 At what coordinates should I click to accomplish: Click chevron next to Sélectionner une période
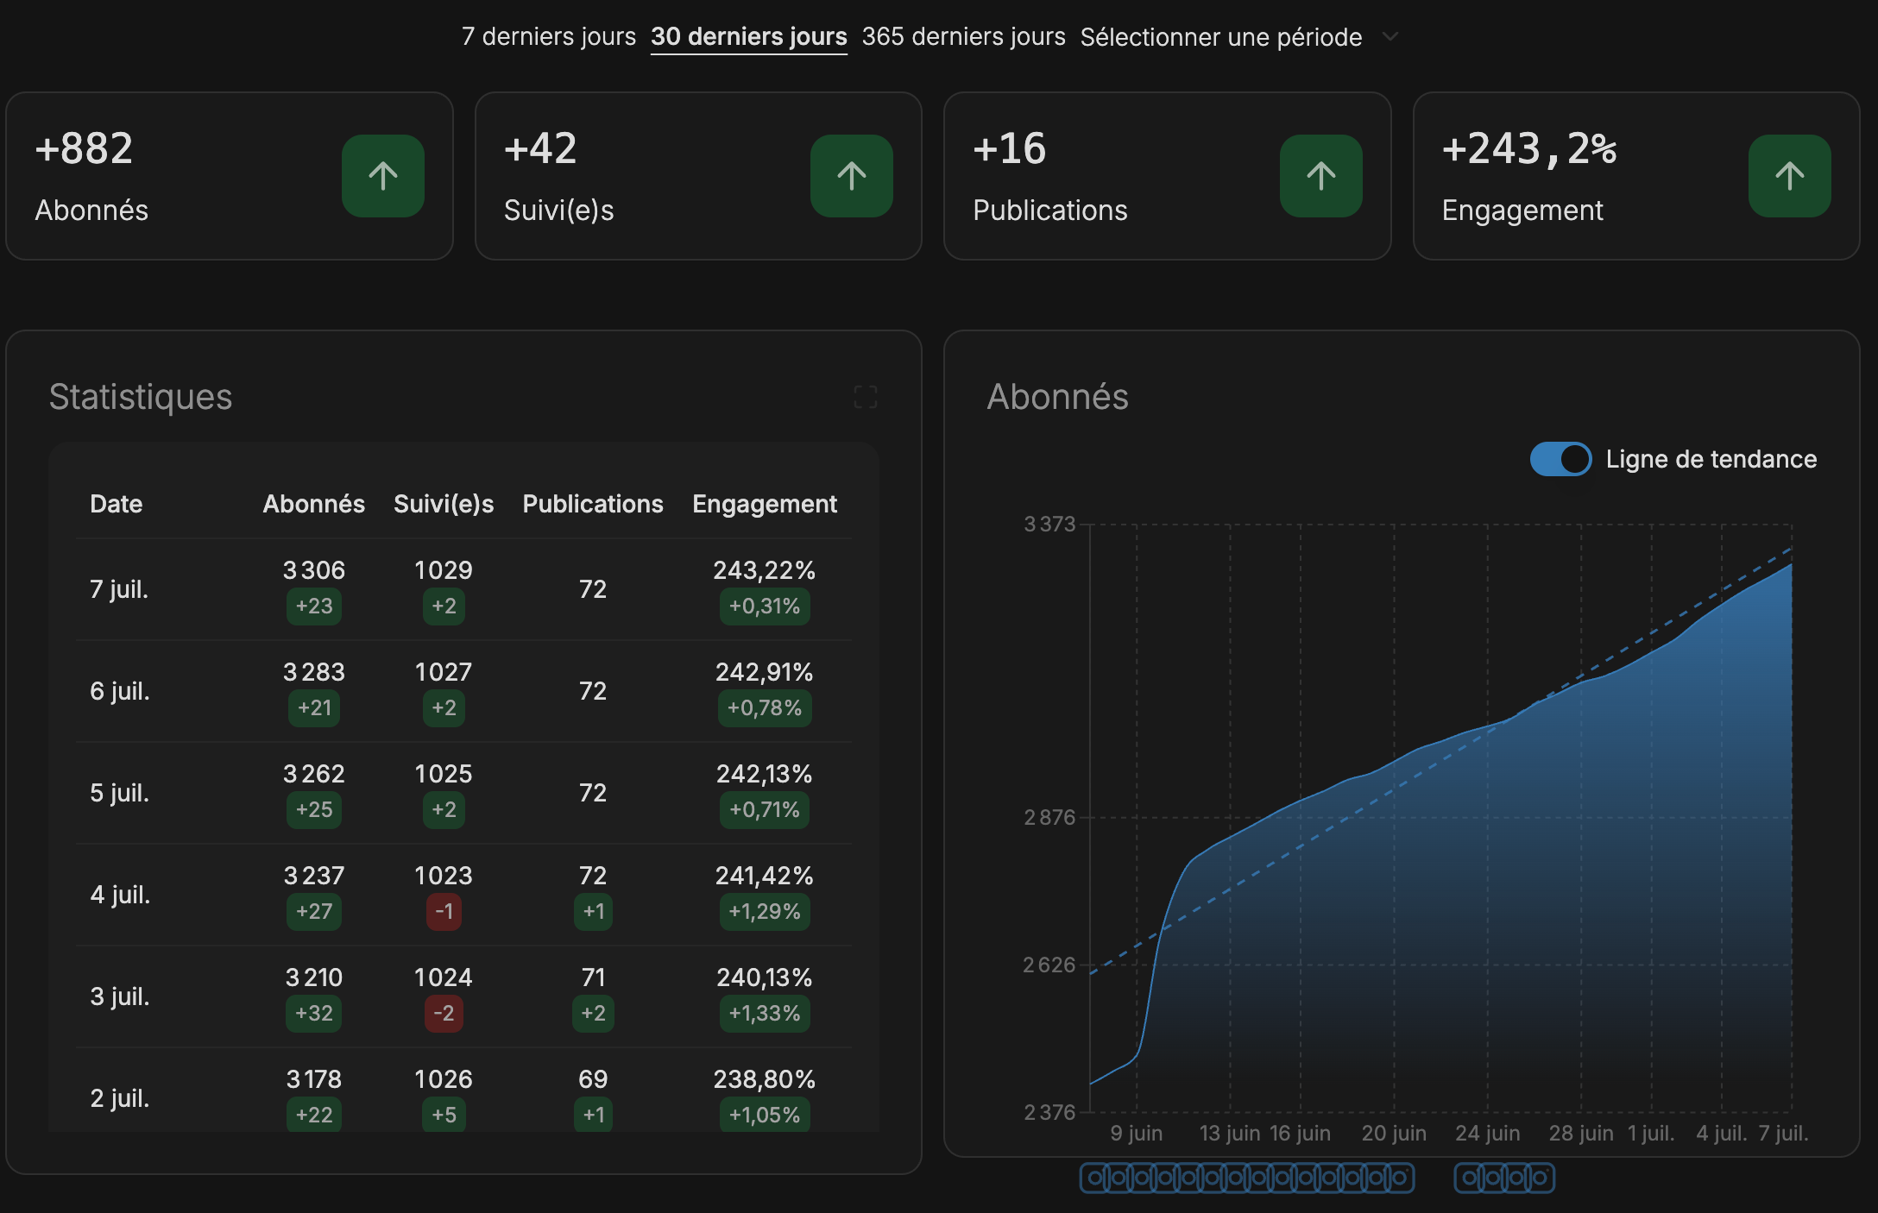point(1390,37)
